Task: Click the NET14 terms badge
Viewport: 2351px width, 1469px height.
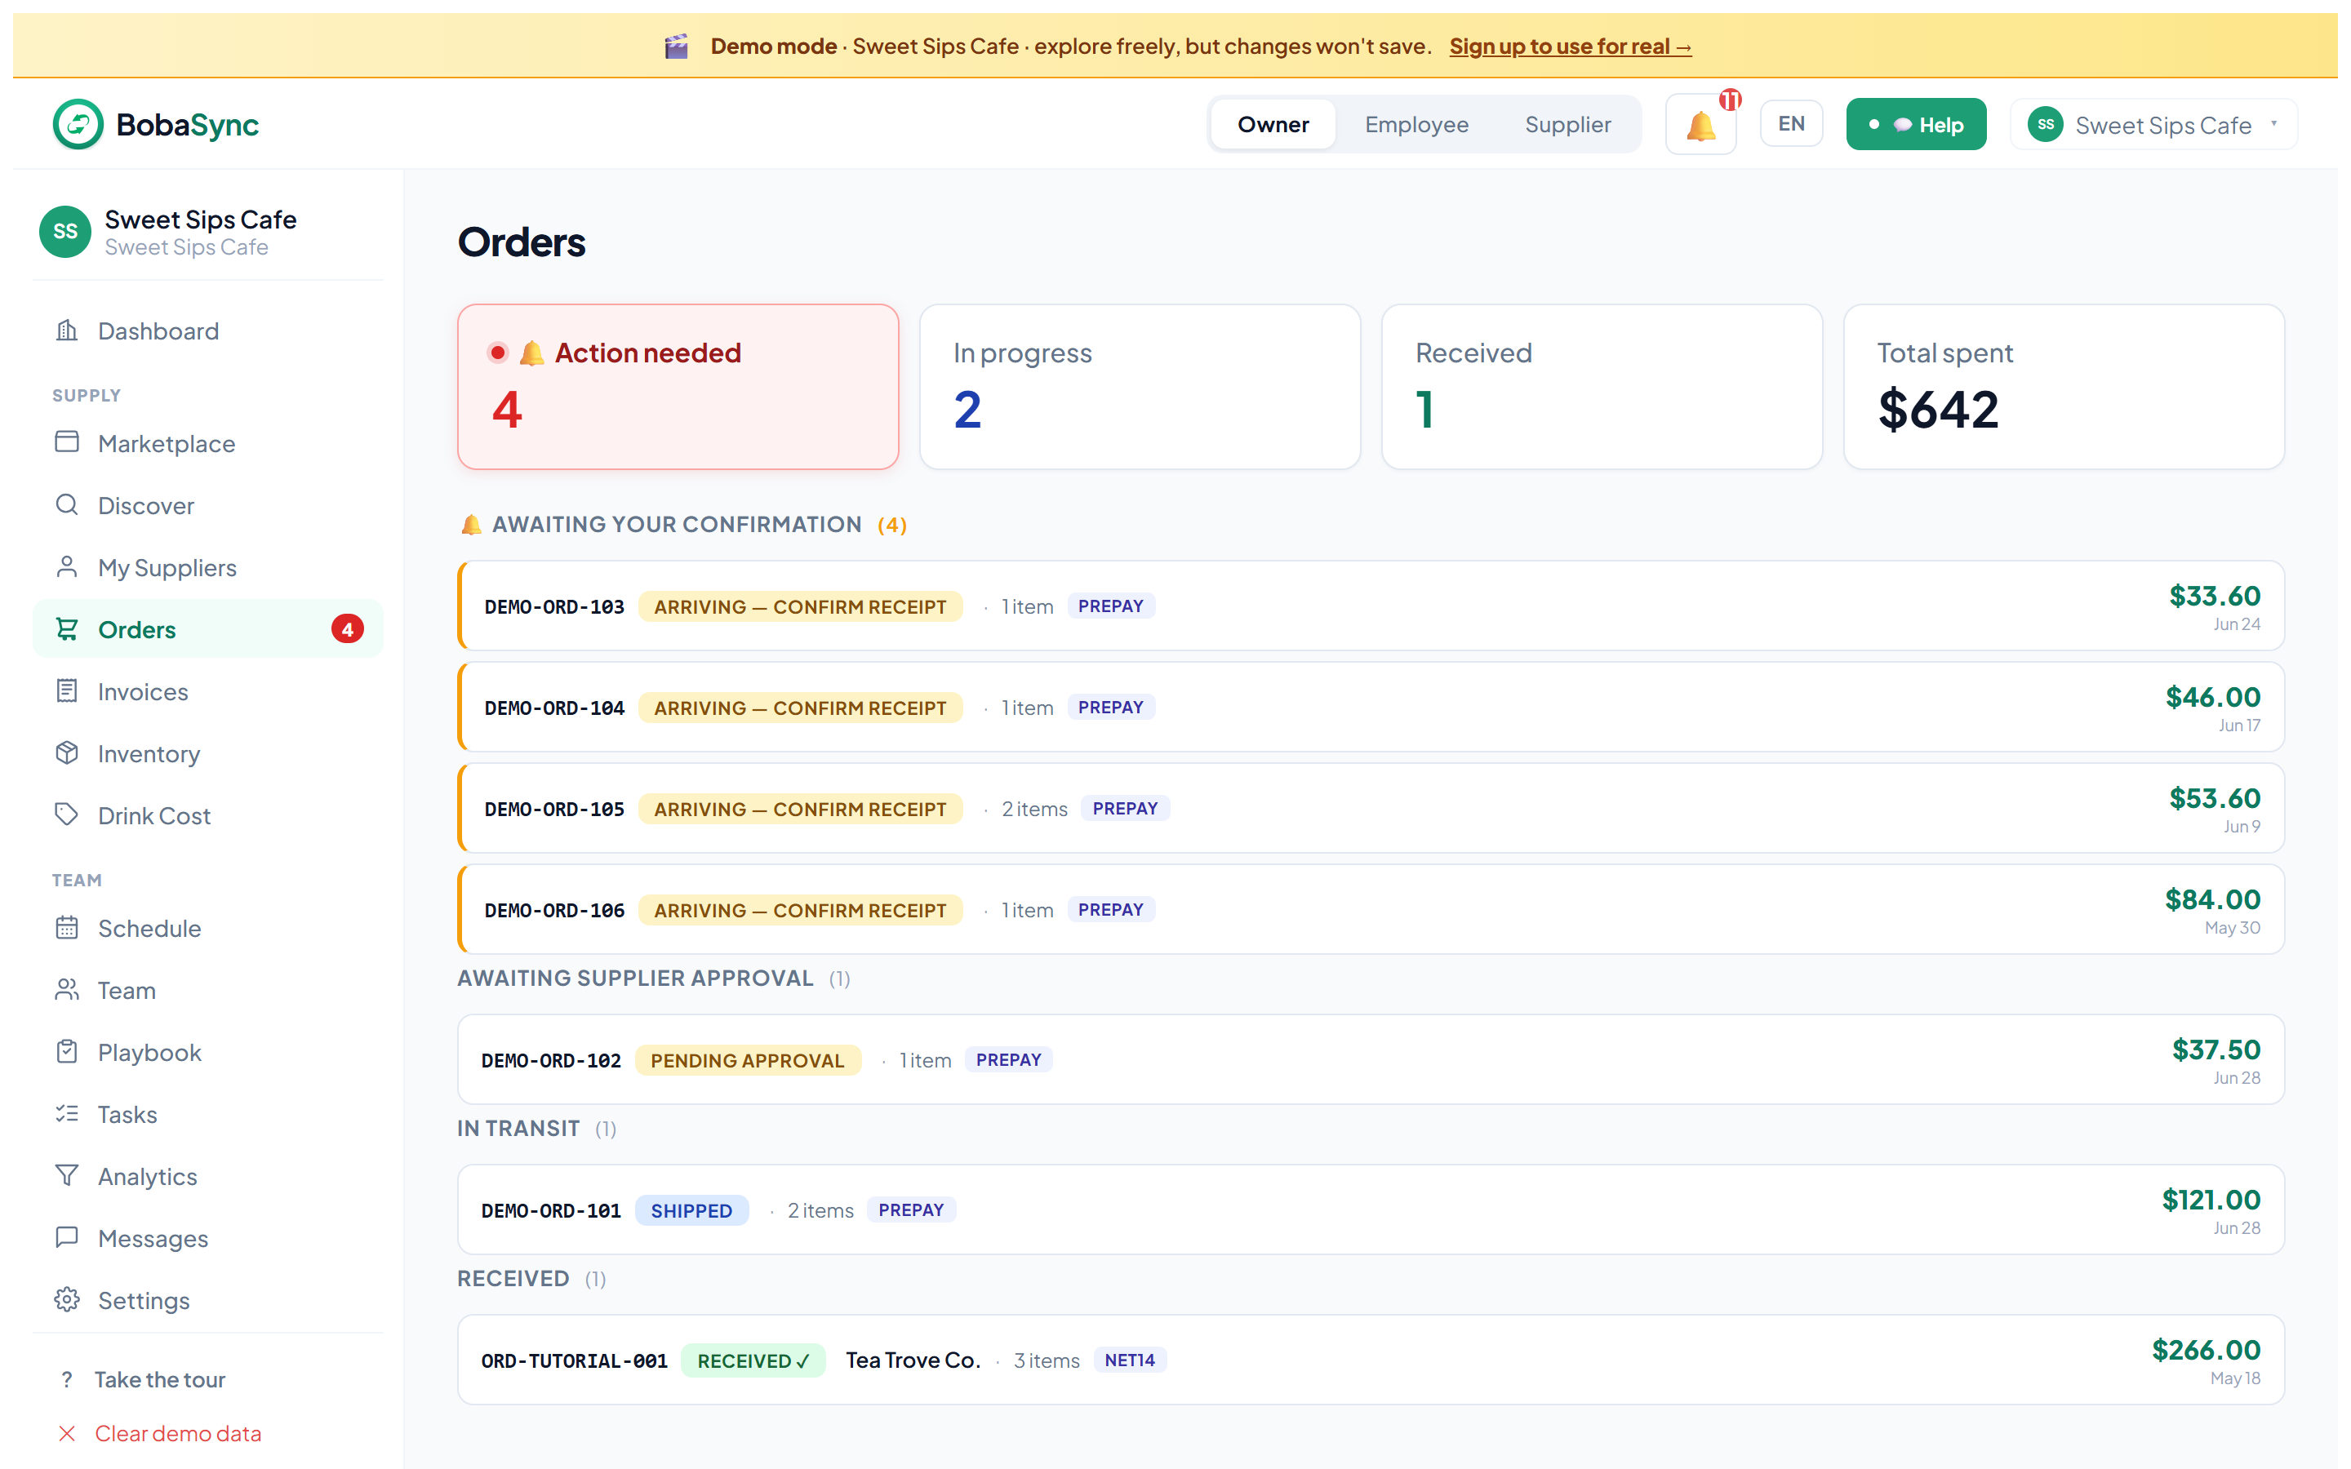Action: tap(1130, 1360)
